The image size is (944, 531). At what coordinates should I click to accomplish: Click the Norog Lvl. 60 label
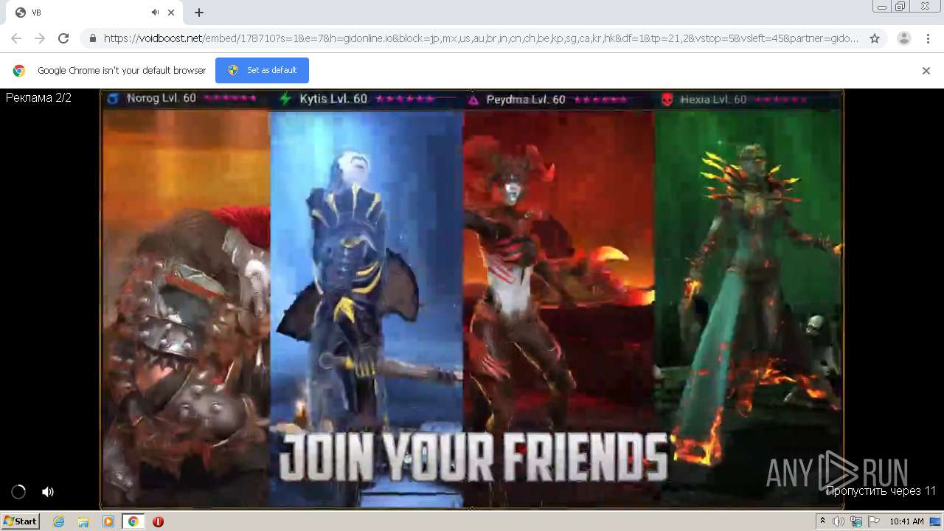pyautogui.click(x=161, y=98)
